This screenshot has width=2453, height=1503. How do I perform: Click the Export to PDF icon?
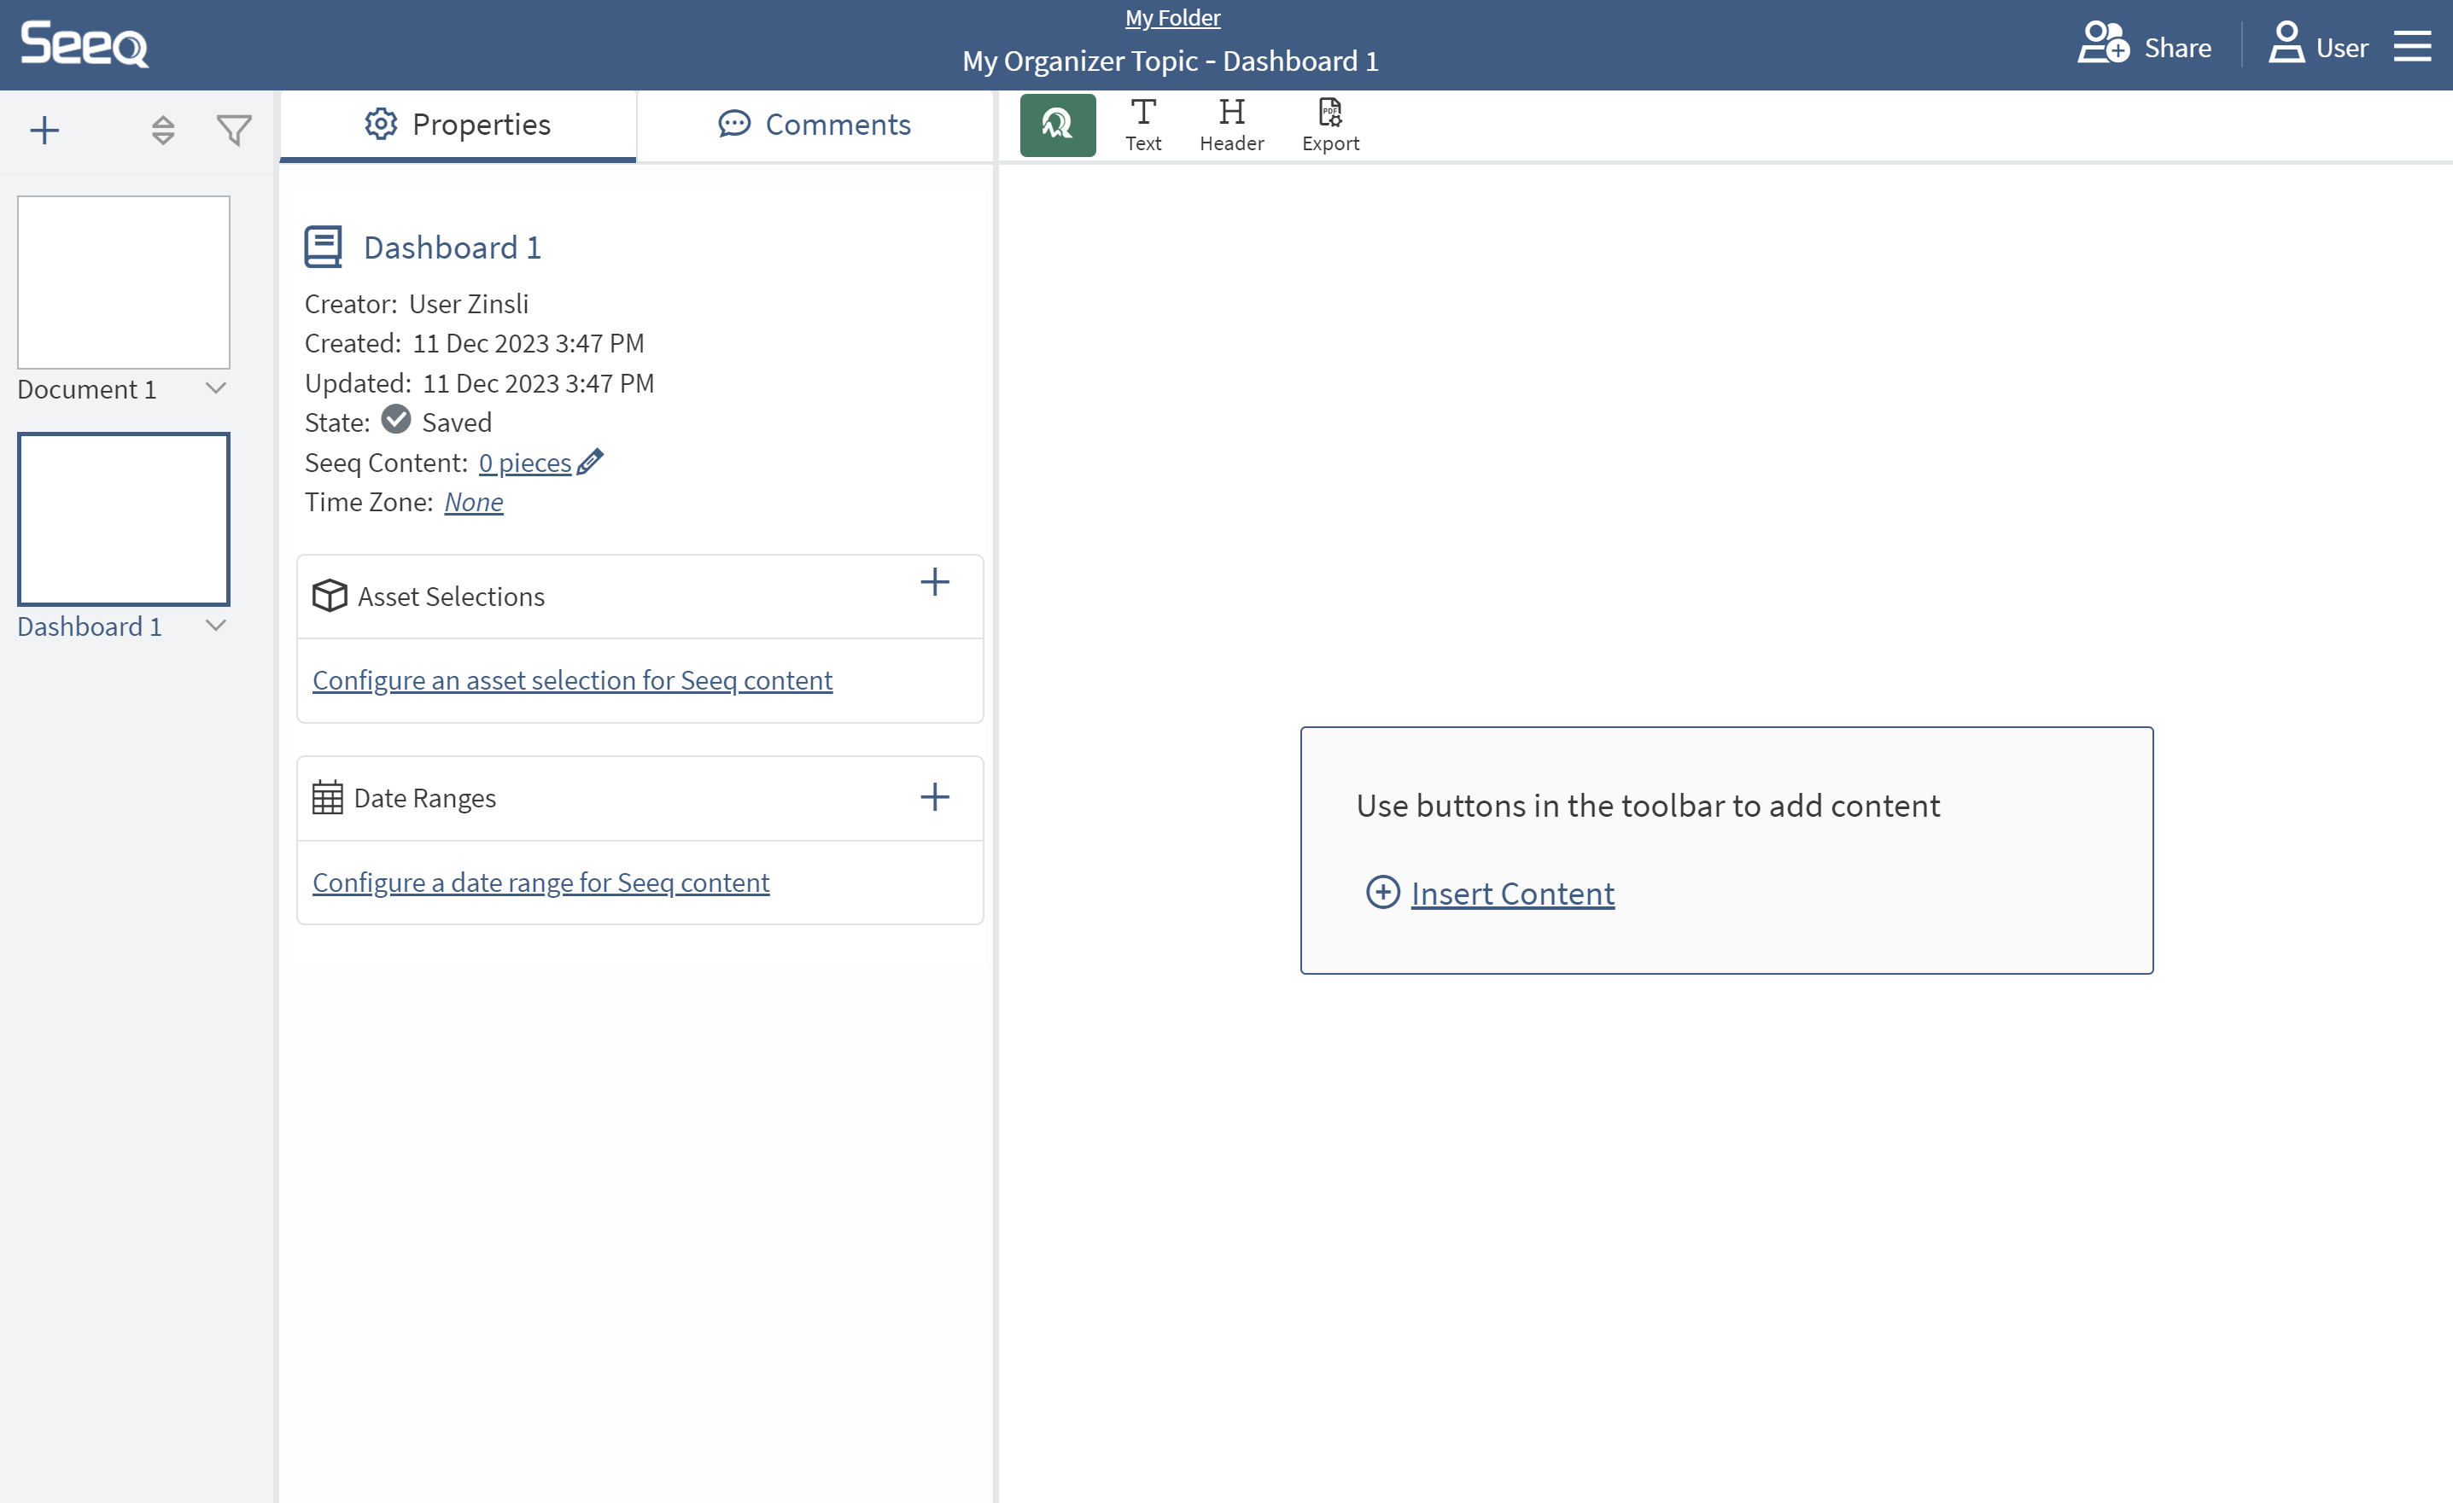click(x=1330, y=125)
